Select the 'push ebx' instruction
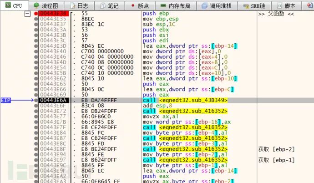Screen dimensions: 314x183 click(x=156, y=30)
